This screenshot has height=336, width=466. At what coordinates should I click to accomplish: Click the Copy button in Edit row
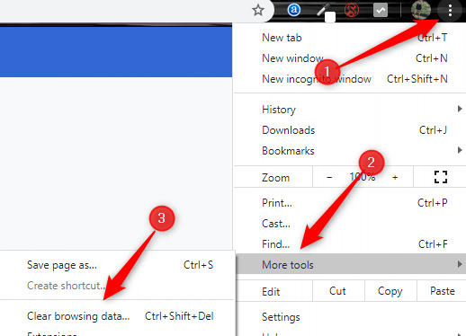click(x=390, y=291)
